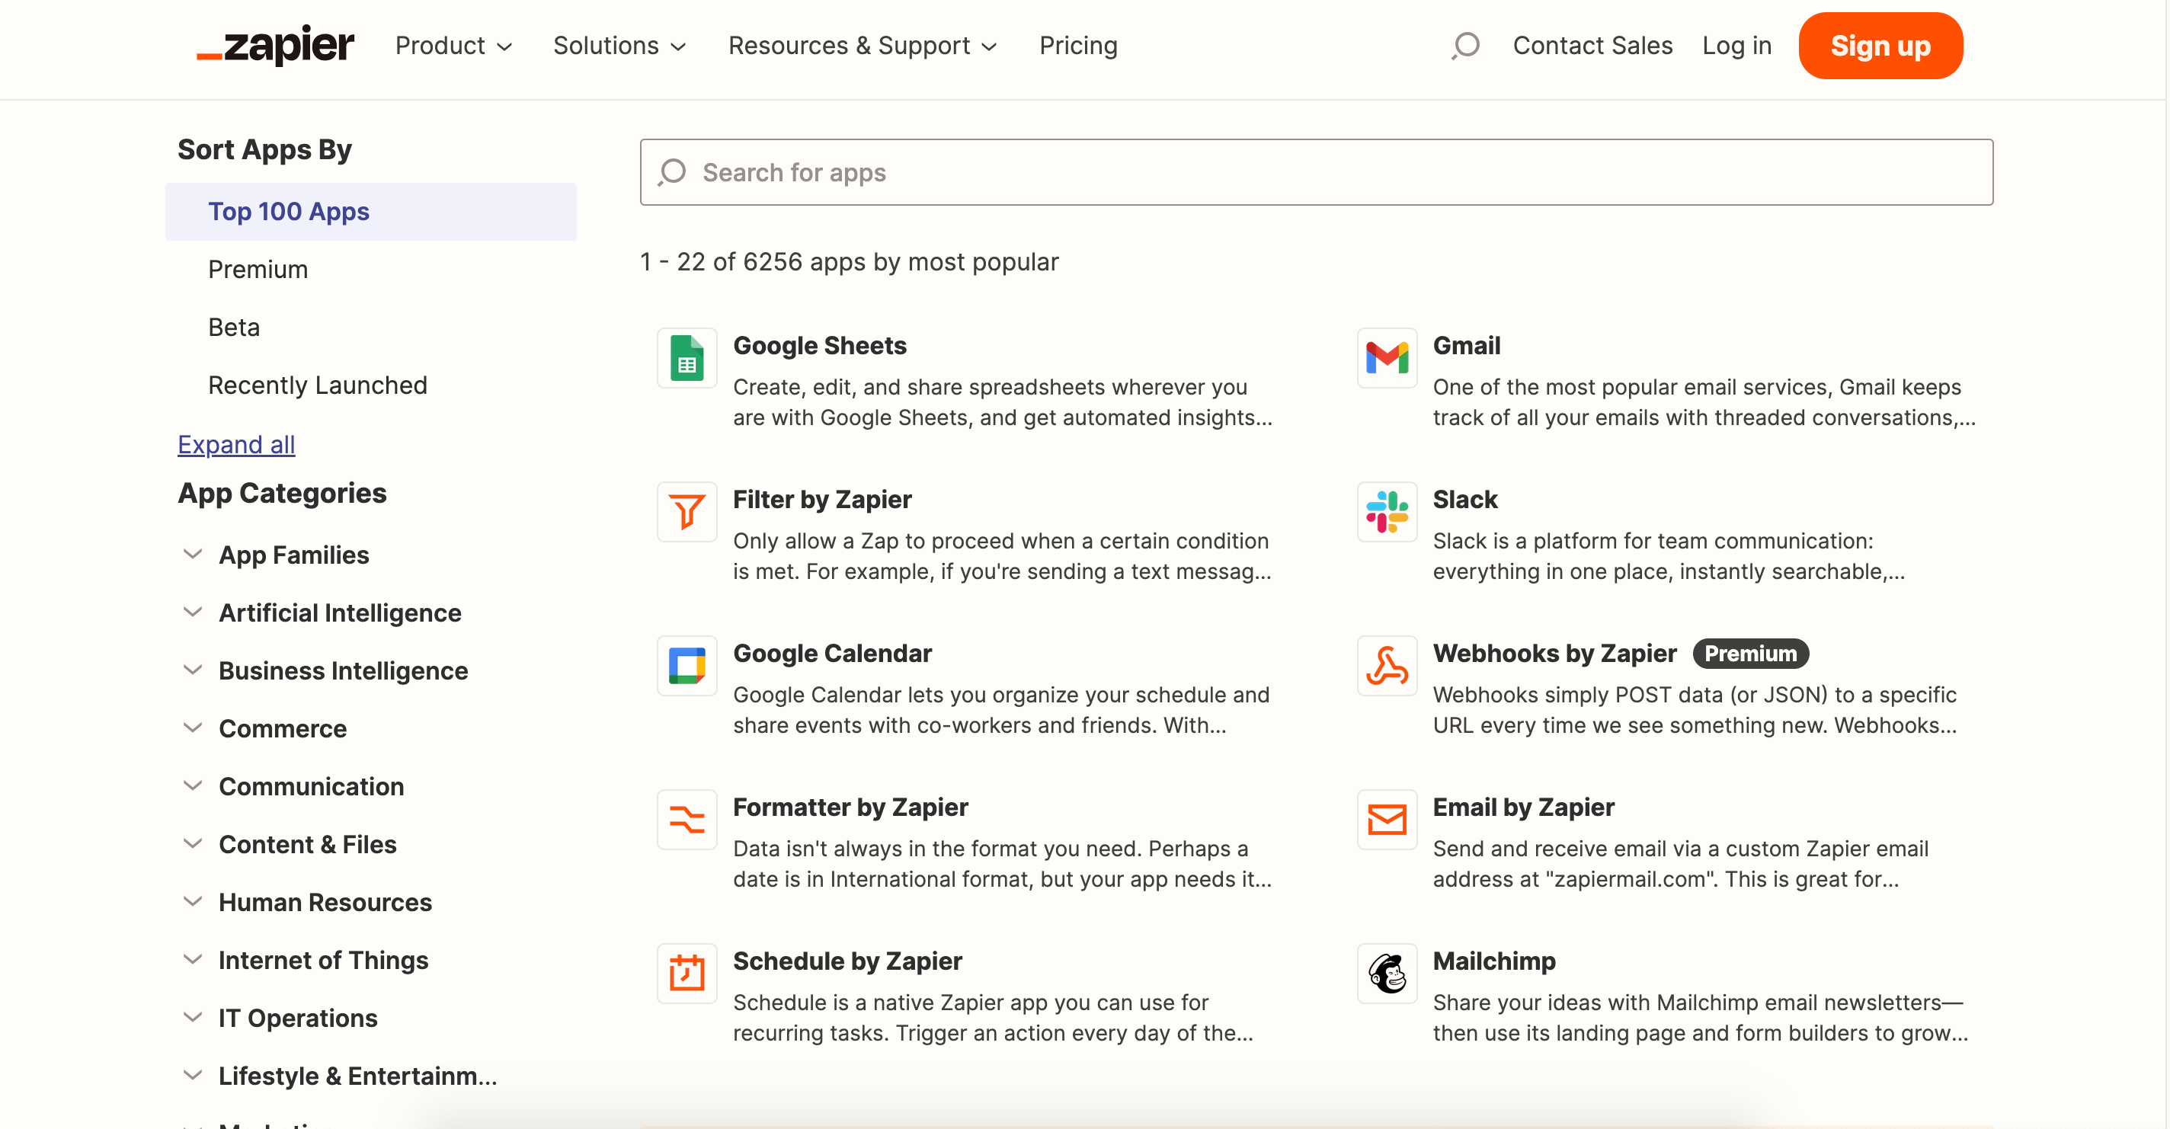Image resolution: width=2170 pixels, height=1129 pixels.
Task: Open the header search magnifier icon
Action: (x=1465, y=46)
